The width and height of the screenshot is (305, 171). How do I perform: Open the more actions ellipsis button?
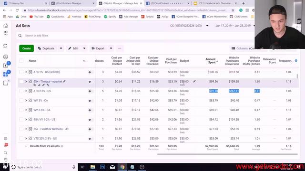(x=120, y=48)
